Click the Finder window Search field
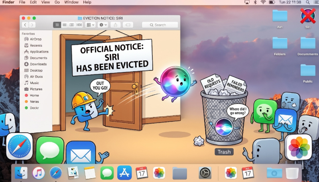This screenshot has width=319, height=182. click(160, 25)
